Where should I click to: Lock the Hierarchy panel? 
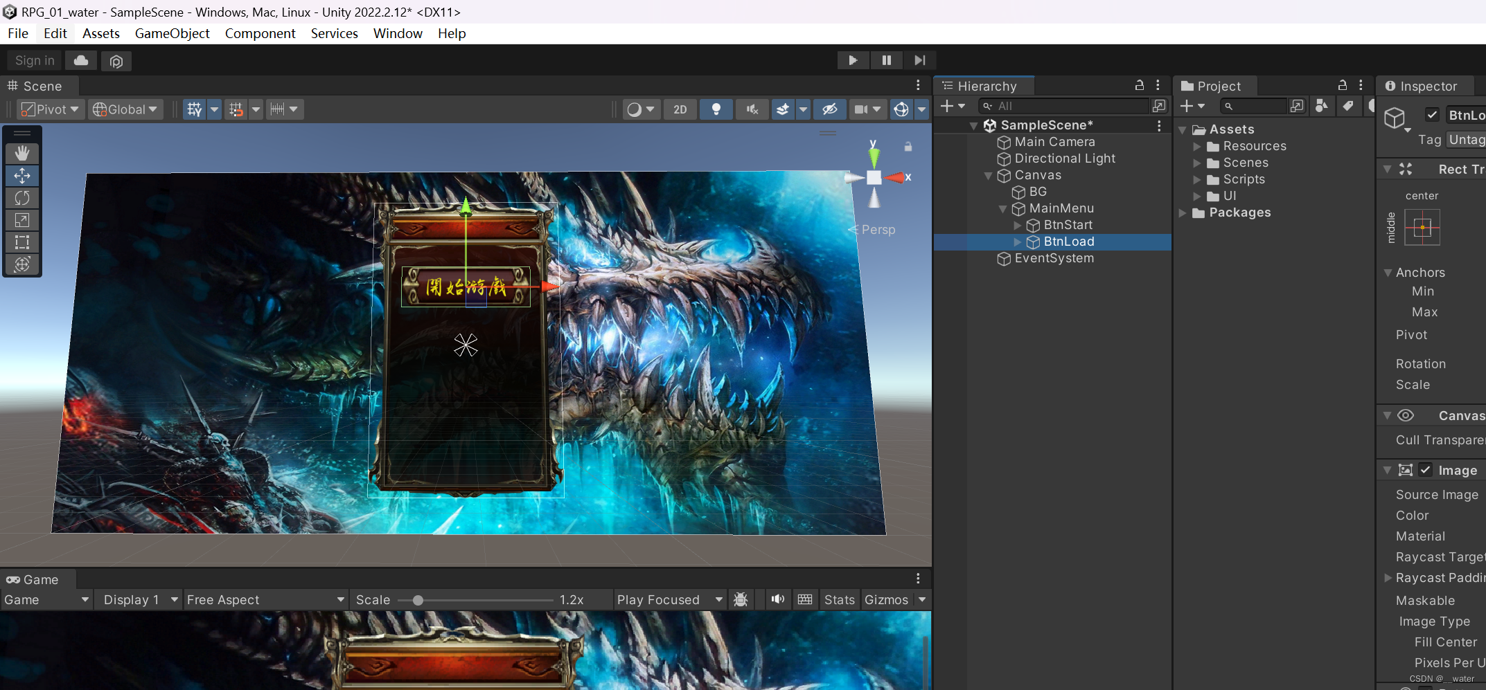click(1140, 85)
